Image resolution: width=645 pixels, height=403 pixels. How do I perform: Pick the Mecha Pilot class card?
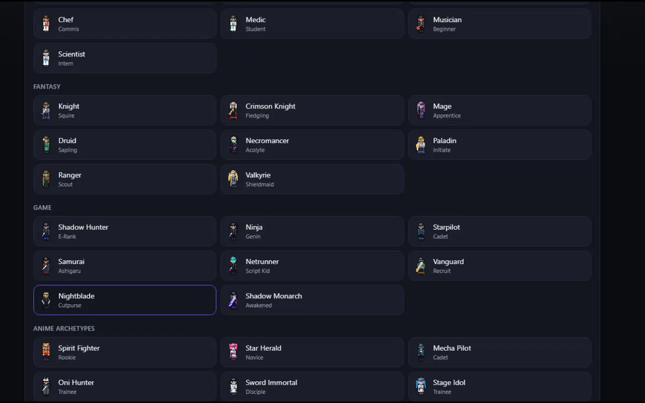tap(500, 352)
